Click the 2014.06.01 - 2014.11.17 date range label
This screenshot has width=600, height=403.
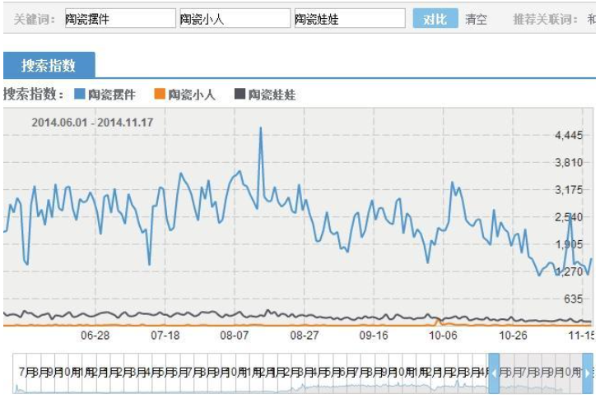tap(93, 123)
